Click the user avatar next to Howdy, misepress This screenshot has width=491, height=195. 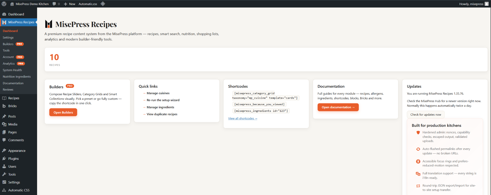(487, 4)
